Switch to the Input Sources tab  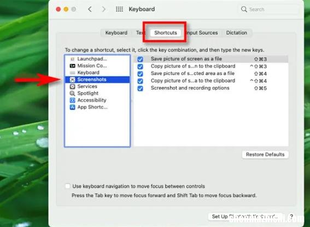coord(202,33)
